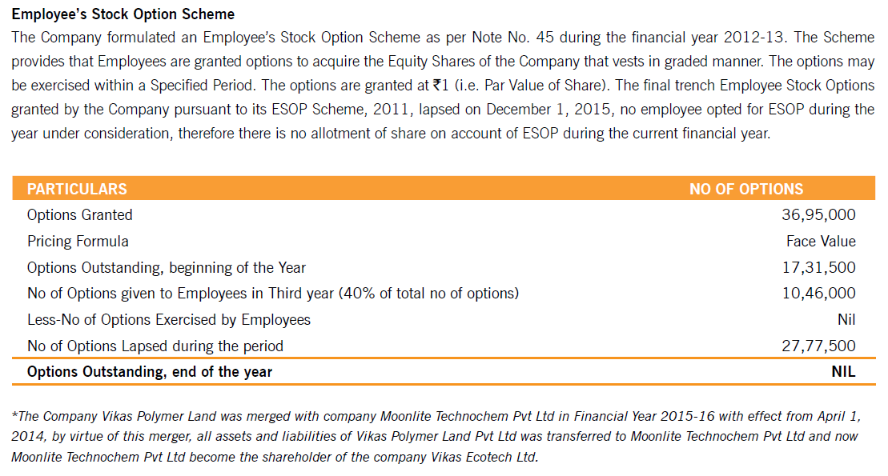The image size is (888, 476).
Task: Select the Third year options row label
Action: pyautogui.click(x=273, y=294)
